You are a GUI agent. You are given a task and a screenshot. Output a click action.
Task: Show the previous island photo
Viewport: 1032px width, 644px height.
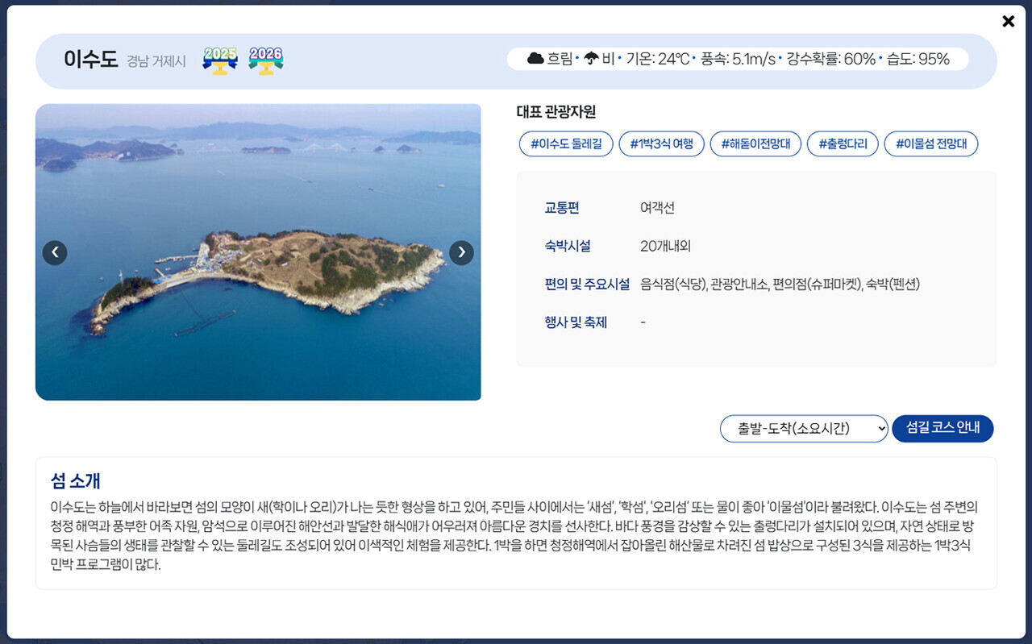pyautogui.click(x=55, y=253)
